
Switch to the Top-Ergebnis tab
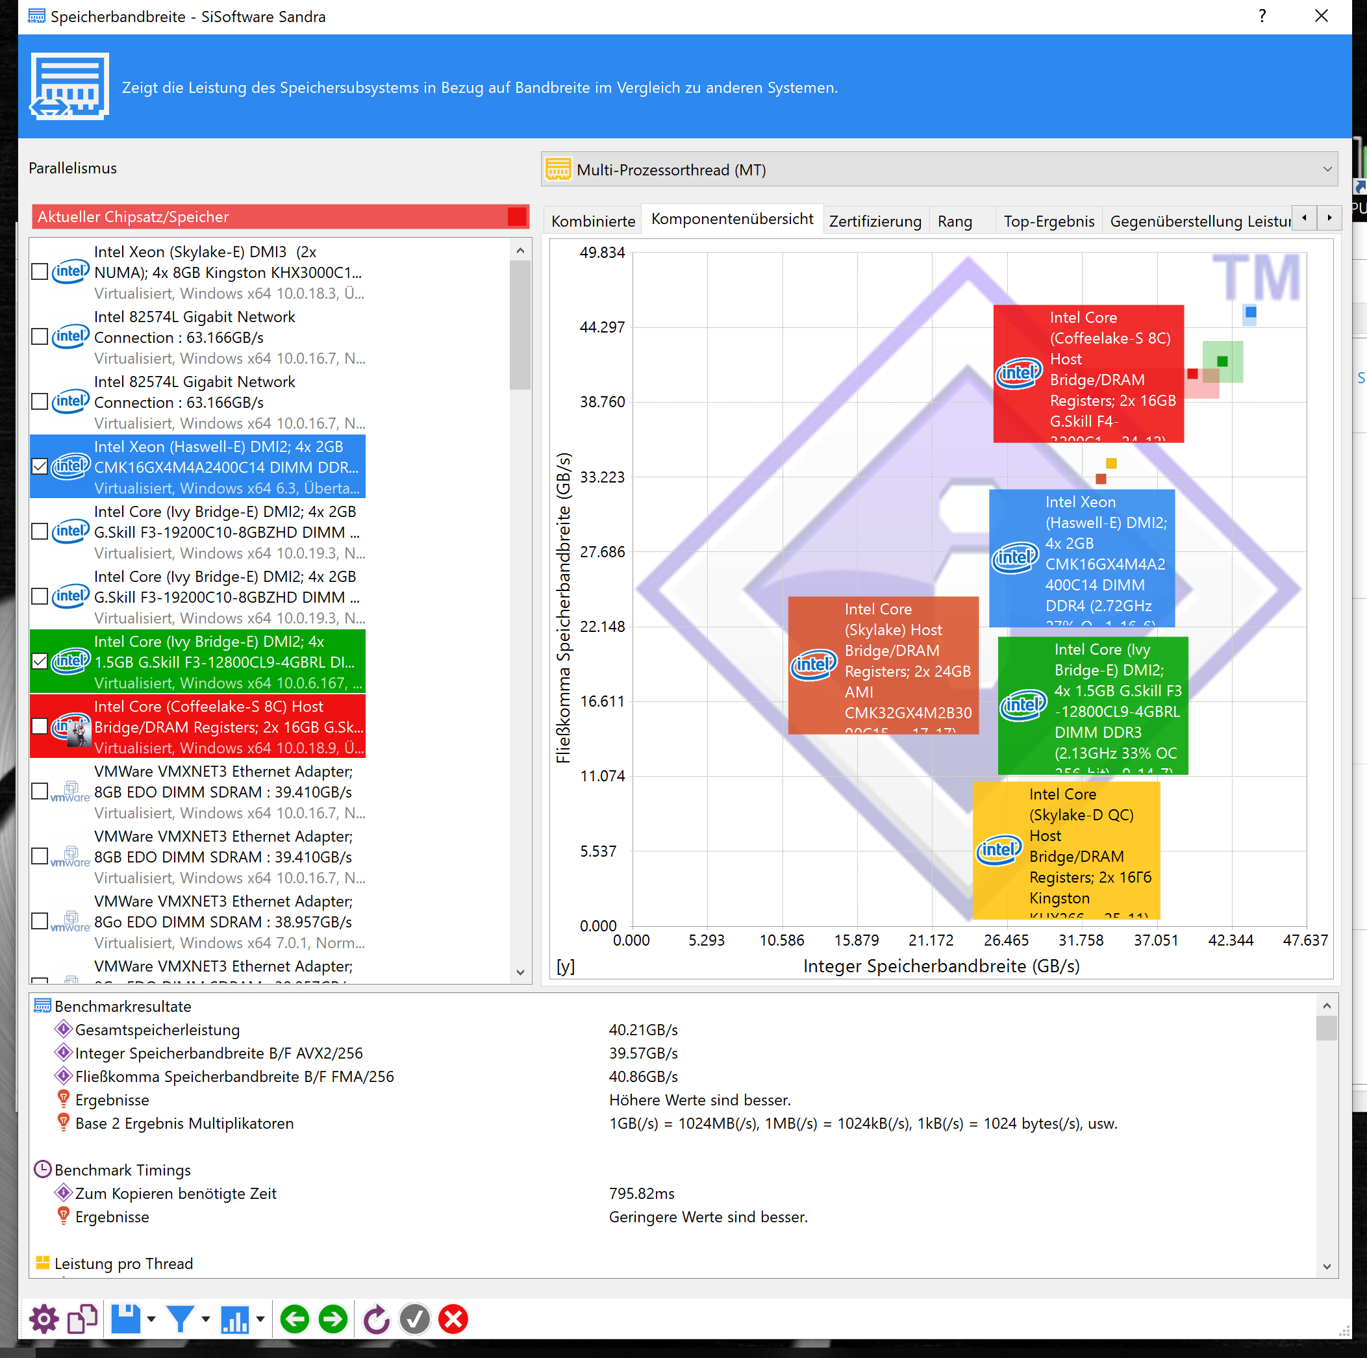click(x=1049, y=221)
